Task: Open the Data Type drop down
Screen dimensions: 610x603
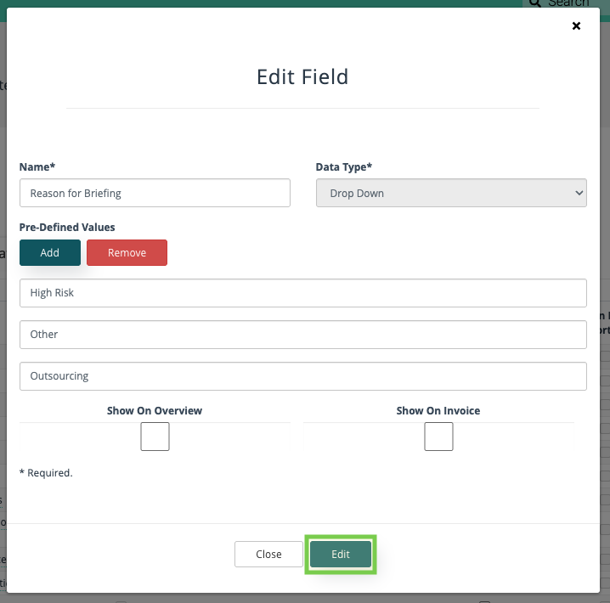Action: (x=451, y=193)
